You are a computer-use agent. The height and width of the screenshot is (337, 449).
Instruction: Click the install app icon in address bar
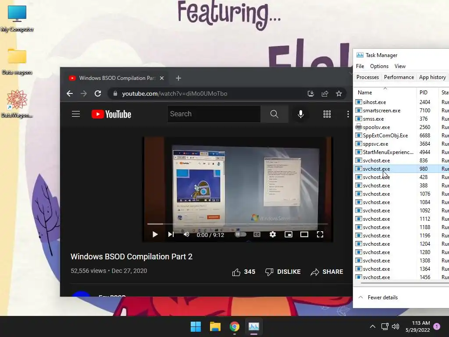(x=311, y=93)
